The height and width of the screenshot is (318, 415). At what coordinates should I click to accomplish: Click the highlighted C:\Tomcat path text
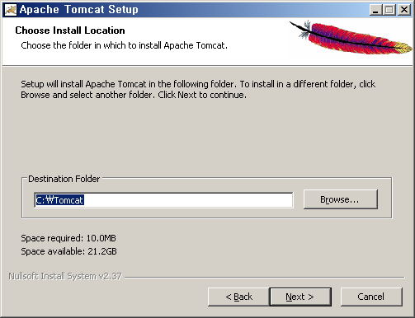click(x=59, y=200)
